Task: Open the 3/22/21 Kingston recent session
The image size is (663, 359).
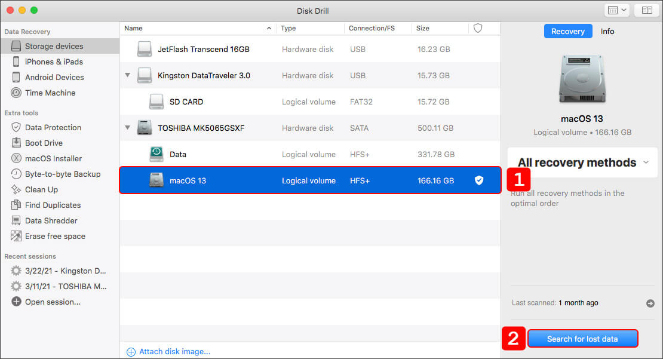Action: click(65, 271)
